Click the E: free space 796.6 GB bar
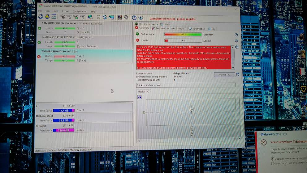307x173 pixels. click(64, 130)
